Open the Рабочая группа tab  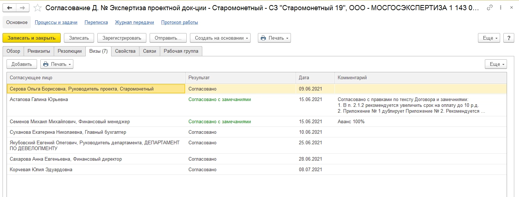click(x=181, y=51)
